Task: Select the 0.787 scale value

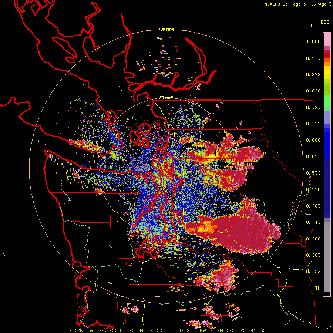Action: click(313, 107)
